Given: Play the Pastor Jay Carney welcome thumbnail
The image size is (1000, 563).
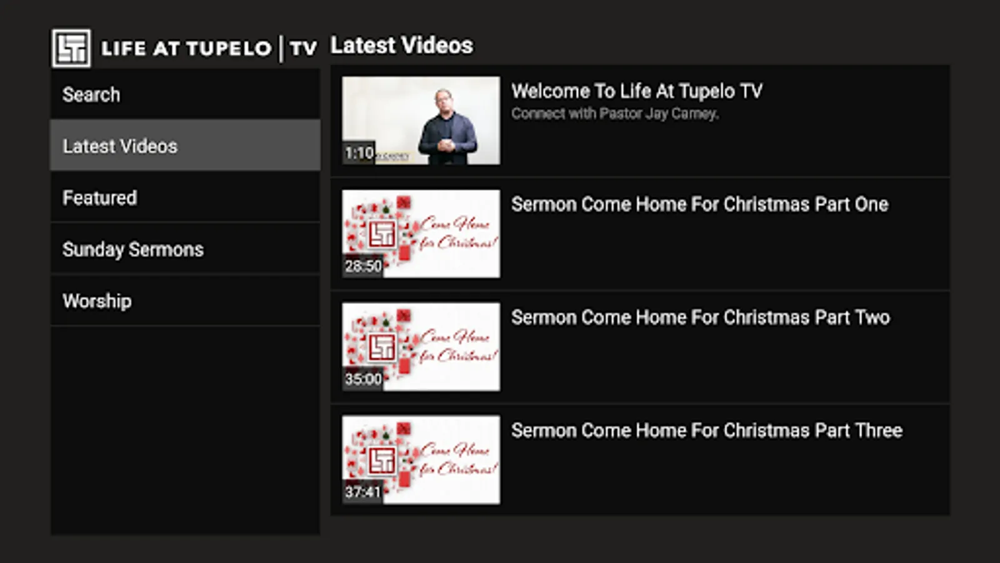Looking at the screenshot, I should [x=421, y=121].
